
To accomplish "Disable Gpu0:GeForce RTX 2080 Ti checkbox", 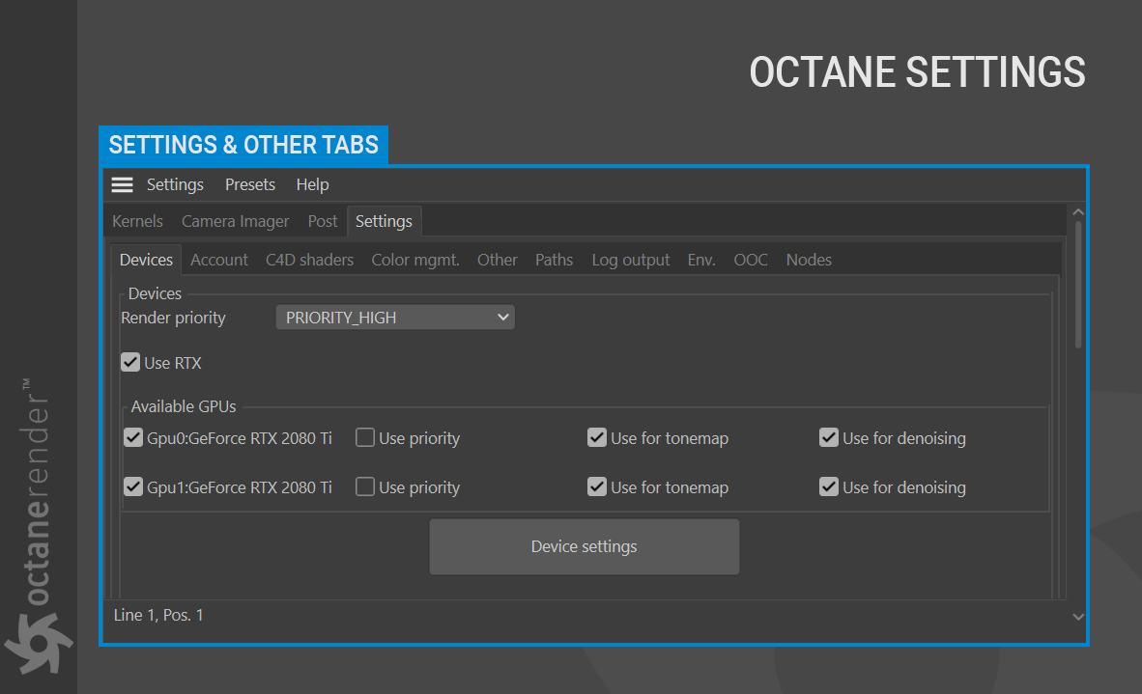I will 133,438.
